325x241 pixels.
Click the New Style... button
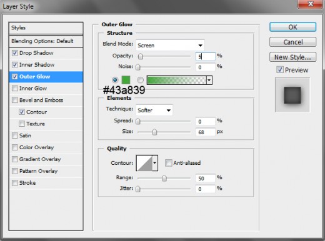pyautogui.click(x=292, y=57)
